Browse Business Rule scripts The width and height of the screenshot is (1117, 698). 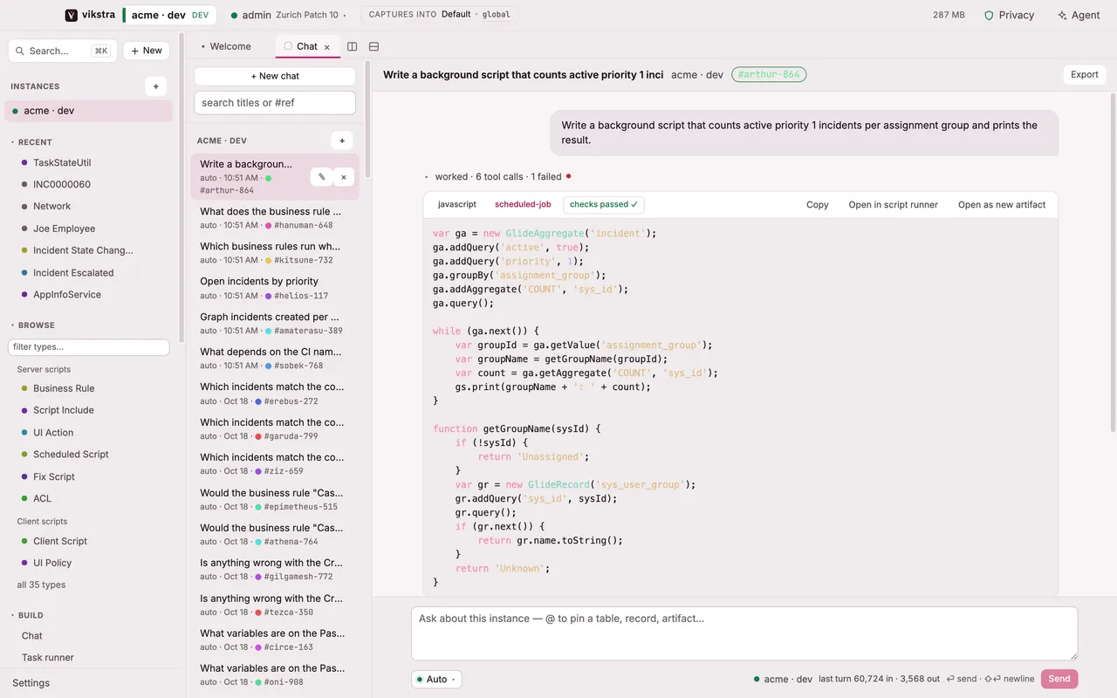(x=64, y=388)
